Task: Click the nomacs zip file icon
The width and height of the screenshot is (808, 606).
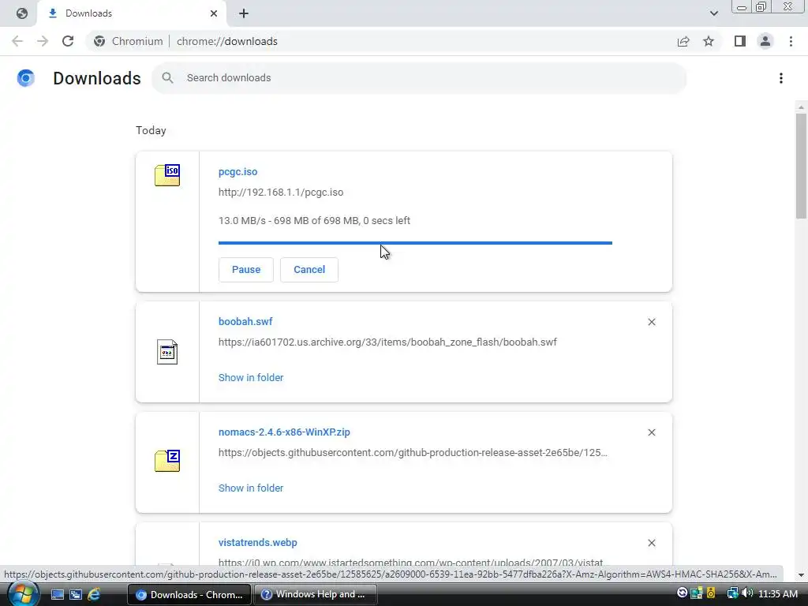Action: point(167,461)
